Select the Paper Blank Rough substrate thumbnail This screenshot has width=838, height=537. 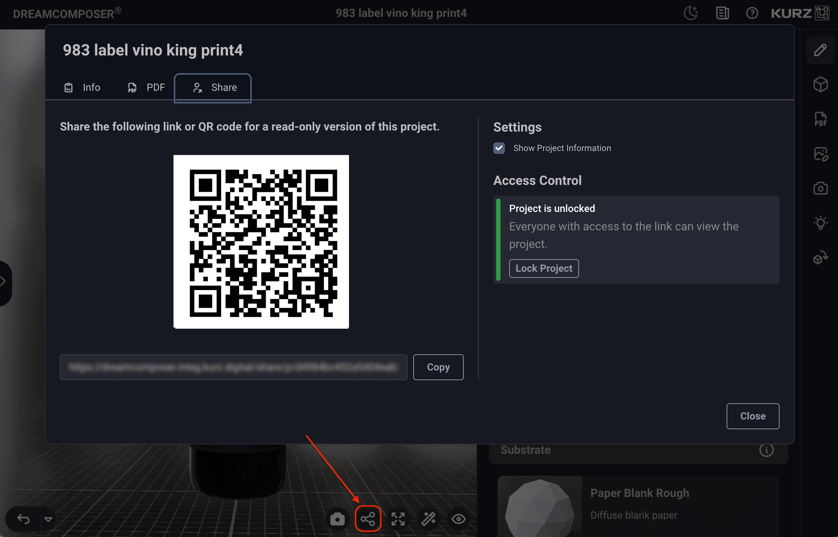coord(539,506)
